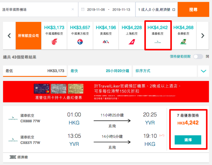Filter by 美國航空 HK$4,196
212x165 pixels.
(106, 36)
